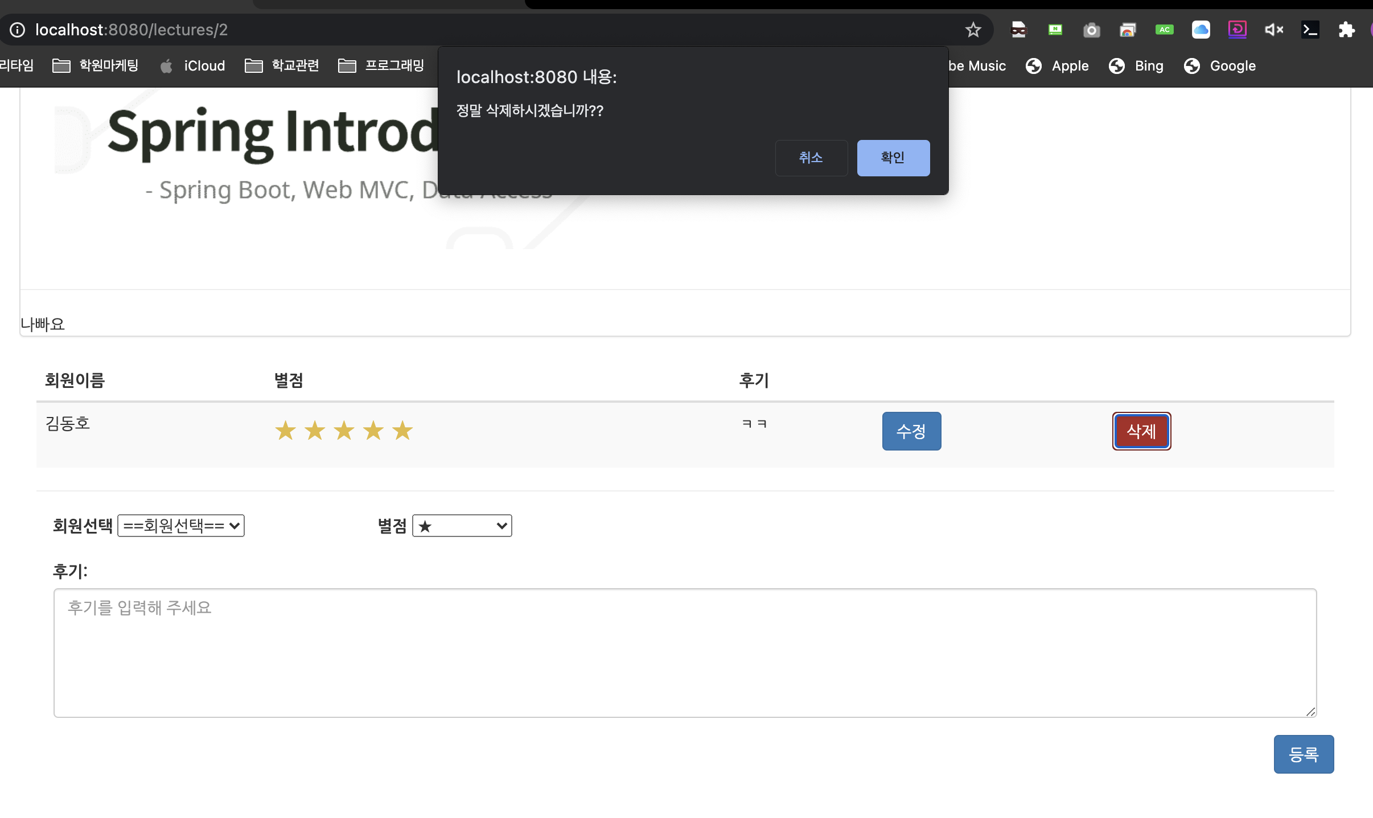Click the red 삭제 delete button
The image size is (1373, 818).
[x=1141, y=431]
